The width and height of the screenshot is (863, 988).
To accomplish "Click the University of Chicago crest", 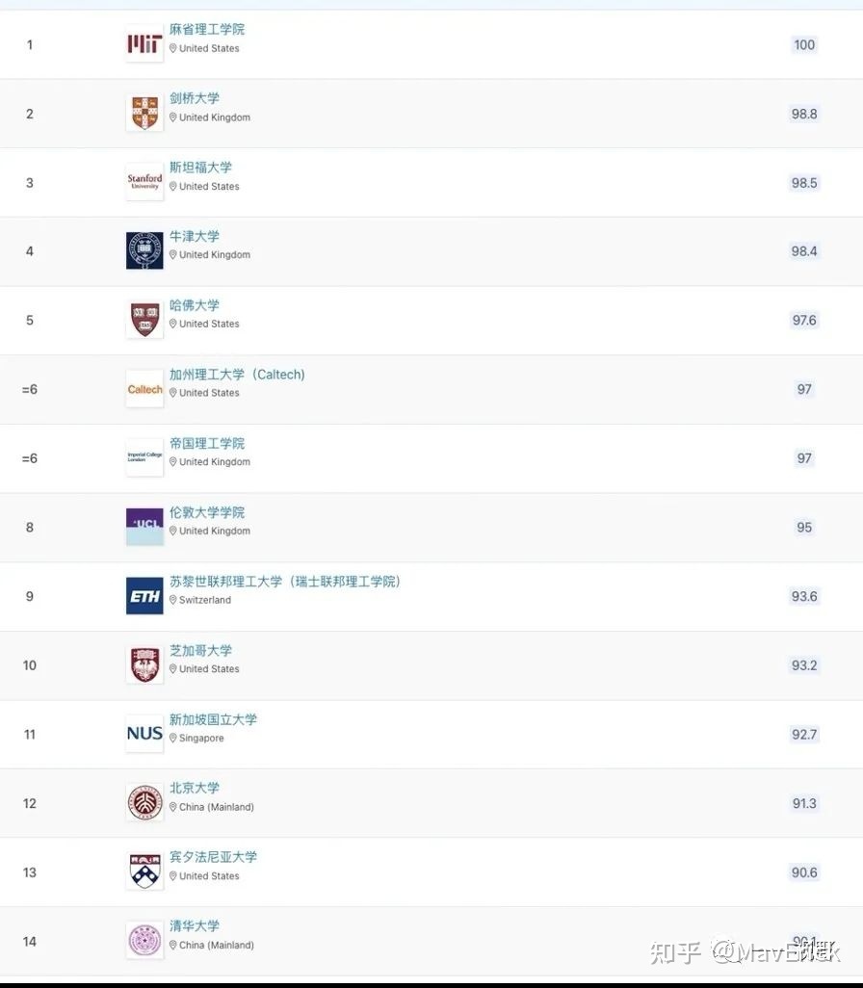I will pyautogui.click(x=144, y=664).
